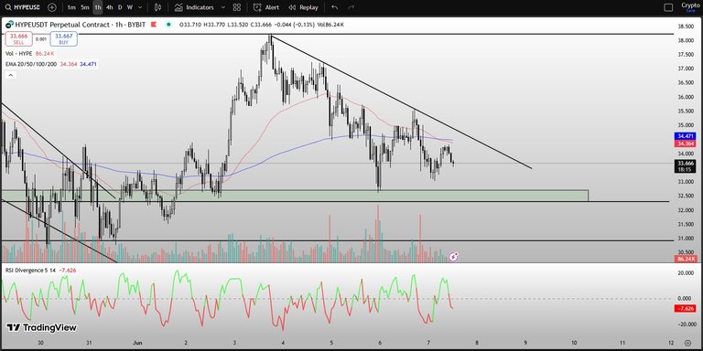Click the 33.667 BUY button
The height and width of the screenshot is (351, 703).
(x=64, y=39)
